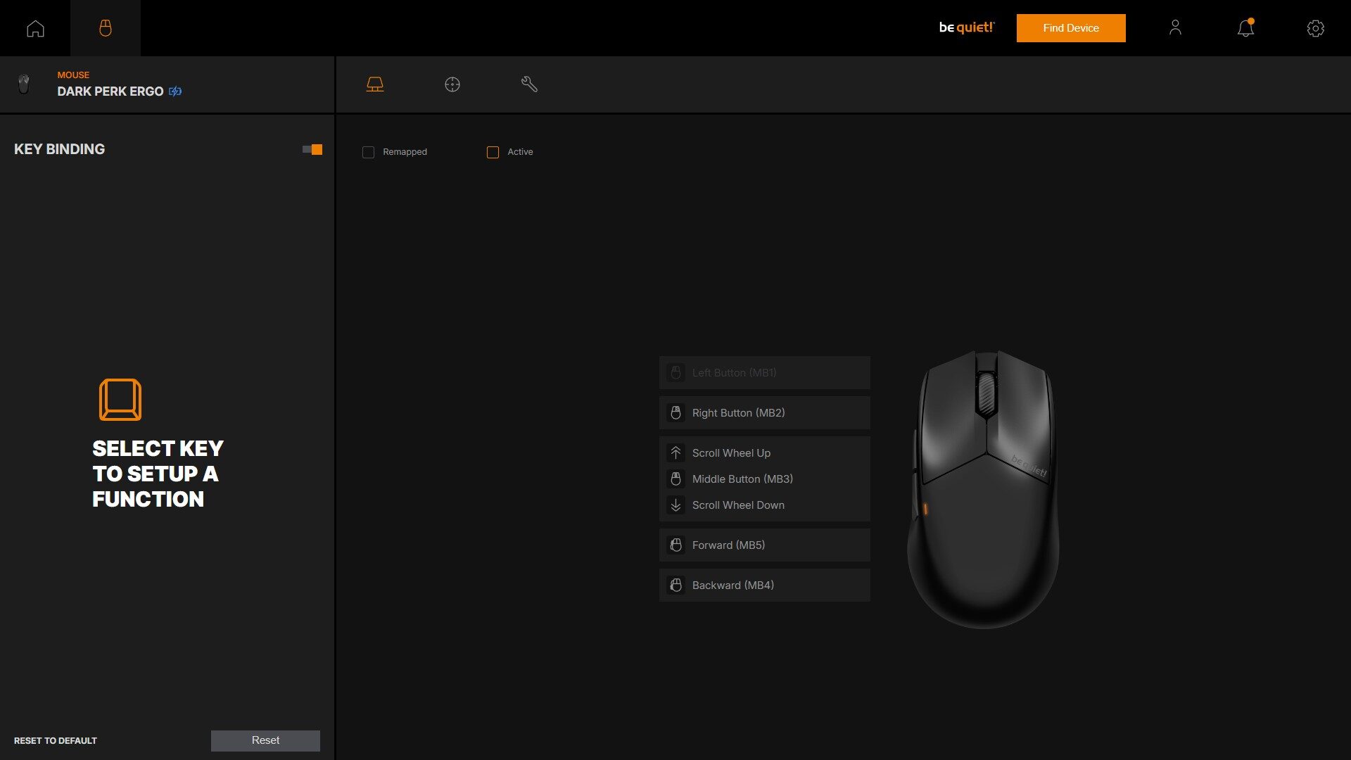This screenshot has height=760, width=1351.
Task: Select Backward (MB4) entry
Action: click(x=765, y=585)
